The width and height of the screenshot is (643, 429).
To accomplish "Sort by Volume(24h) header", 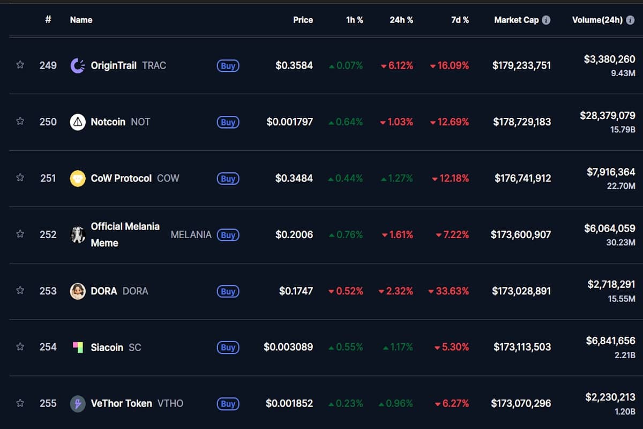I will click(597, 20).
